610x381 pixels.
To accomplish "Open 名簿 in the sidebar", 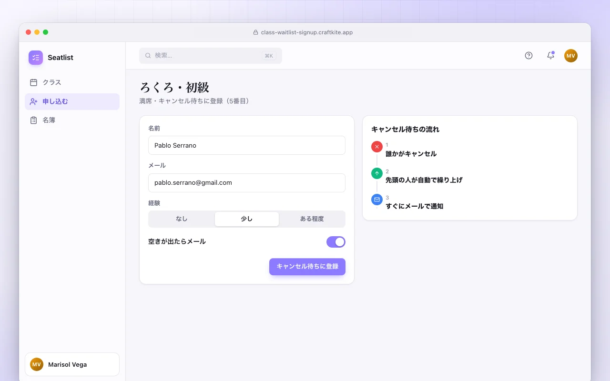I will (x=72, y=120).
